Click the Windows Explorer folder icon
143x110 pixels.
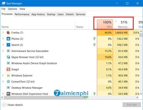(8, 76)
